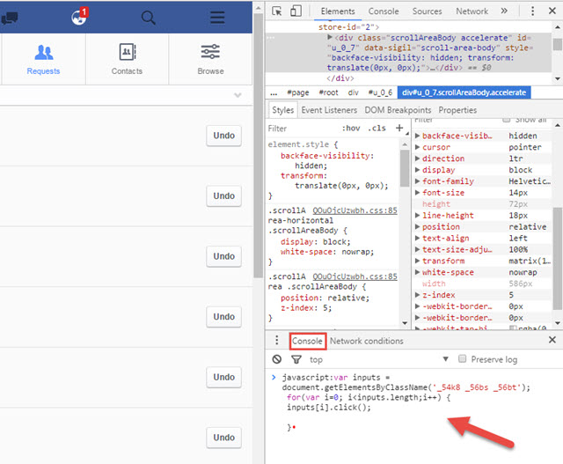Select the Browse tab

210,59
